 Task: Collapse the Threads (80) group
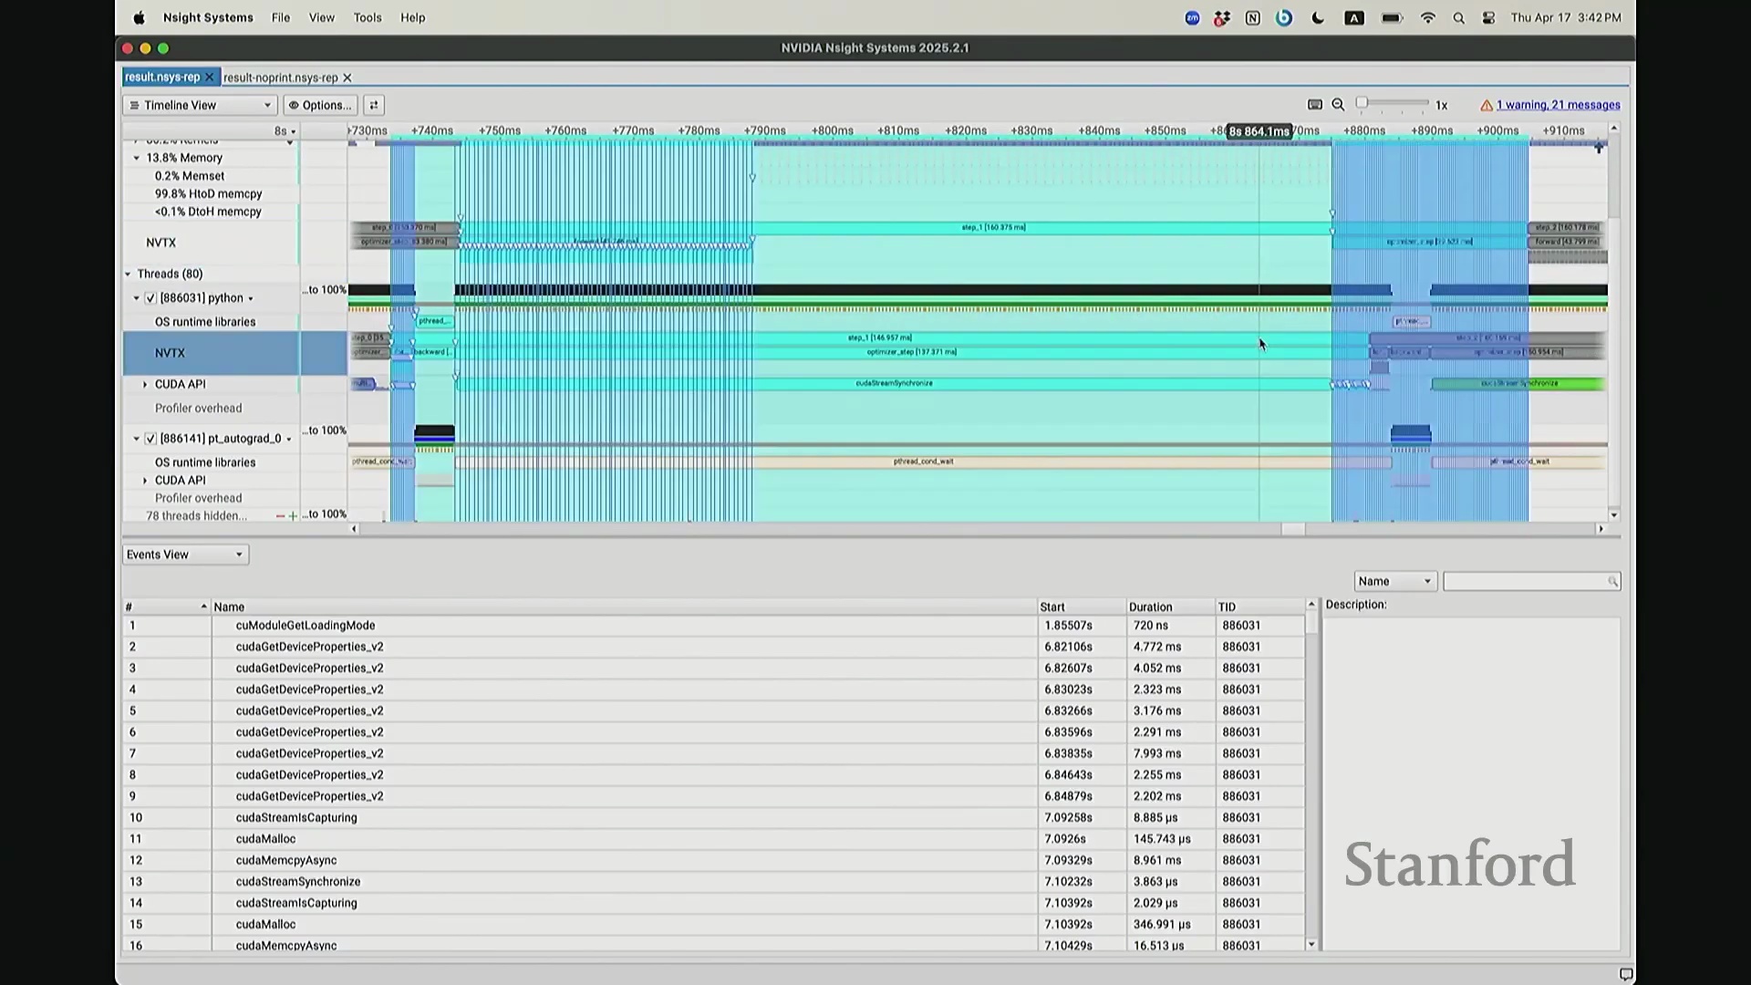click(129, 275)
